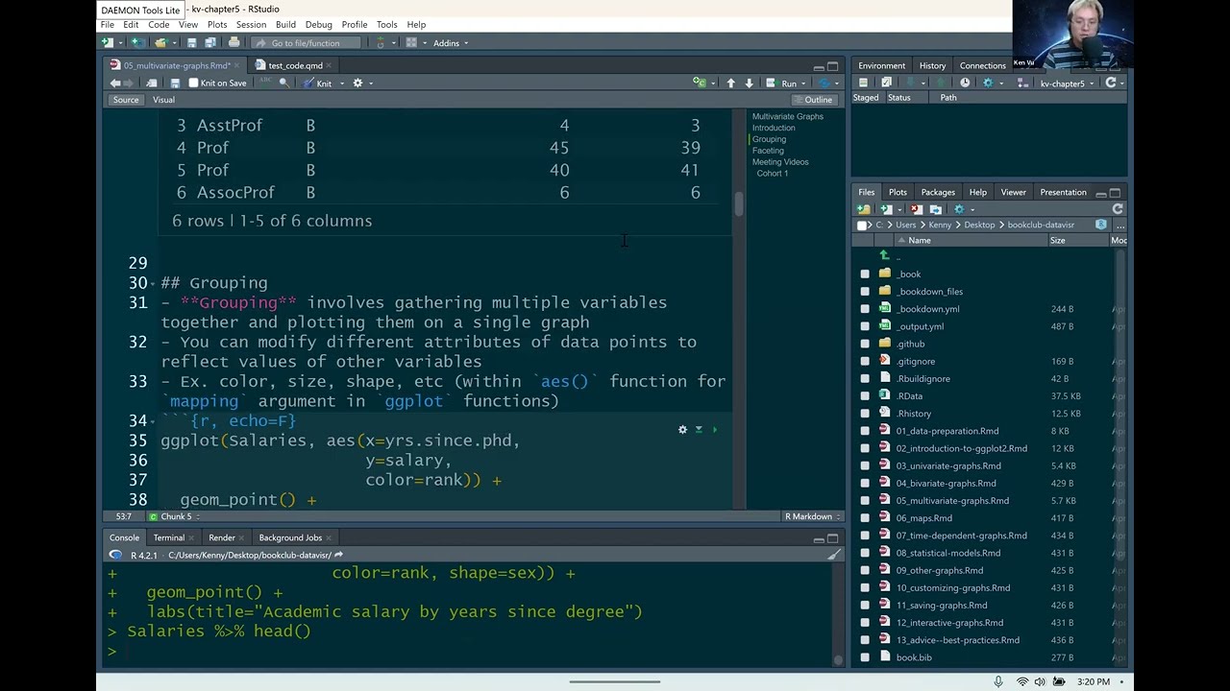The height and width of the screenshot is (691, 1230).
Task: Click the Windows taskbar volume icon
Action: pyautogui.click(x=1041, y=681)
